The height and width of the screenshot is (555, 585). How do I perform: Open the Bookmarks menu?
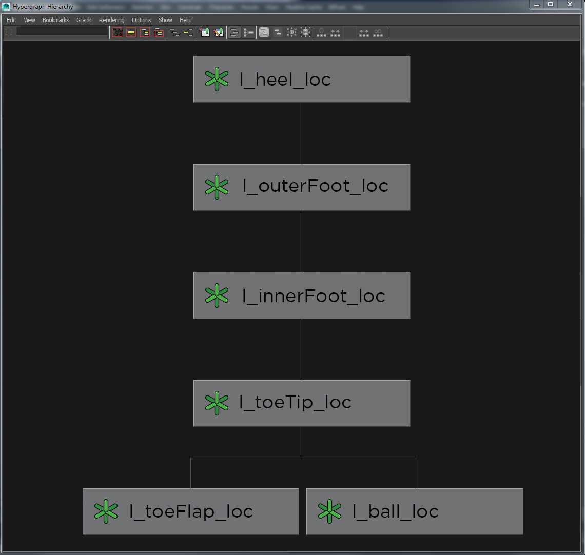(55, 20)
